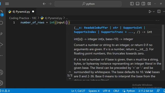The width and height of the screenshot is (165, 93).
Task: Change the 'UTF-8' file encoding
Action: point(106,91)
